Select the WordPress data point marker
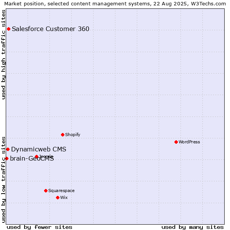 (176, 142)
